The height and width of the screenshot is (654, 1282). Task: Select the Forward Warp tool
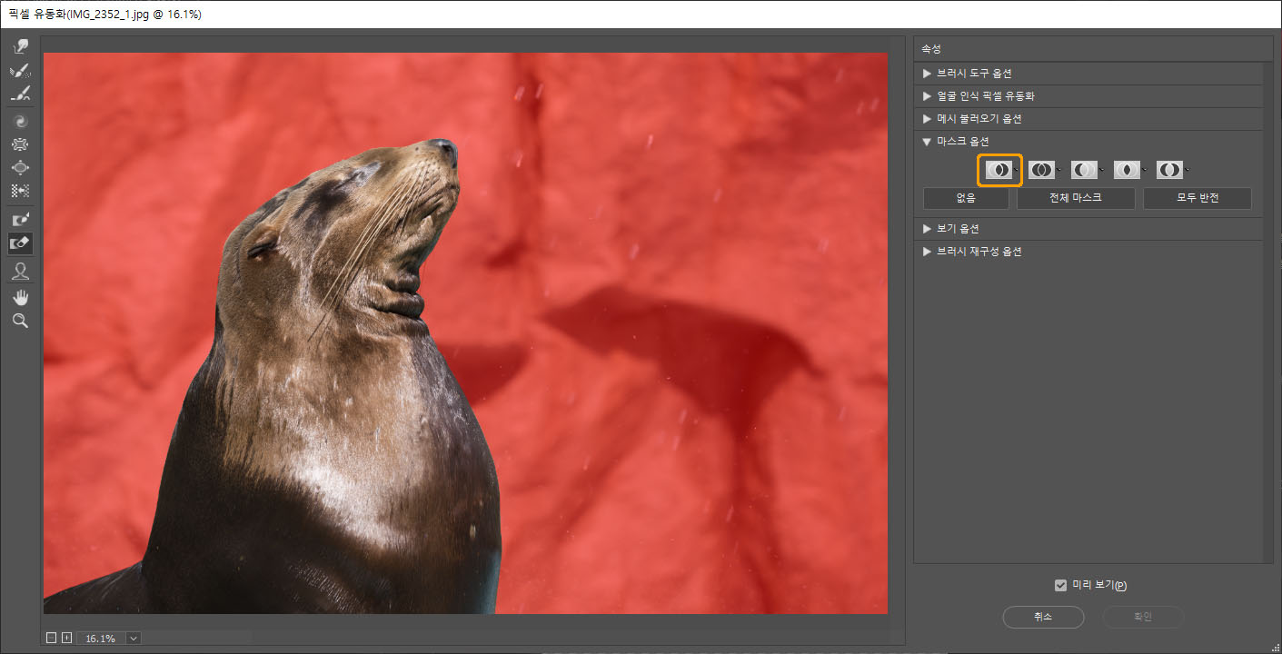[20, 46]
